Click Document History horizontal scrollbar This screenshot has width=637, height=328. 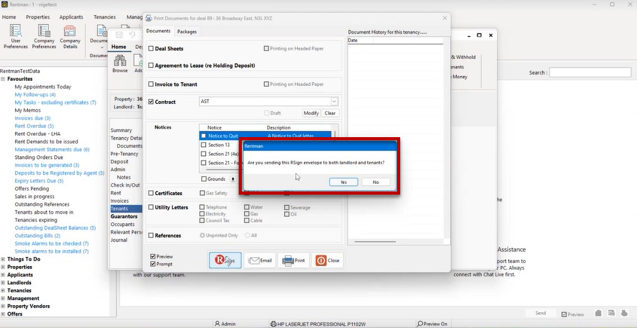click(x=375, y=241)
